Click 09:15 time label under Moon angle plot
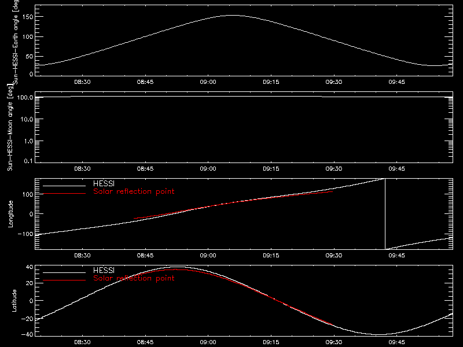 pyautogui.click(x=271, y=169)
